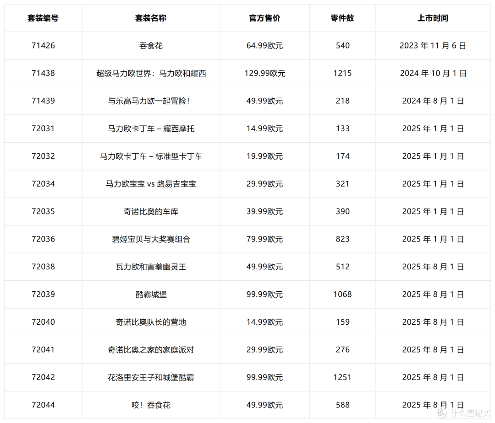The height and width of the screenshot is (423, 495).
Task: Click set name 马力欧卡丁车 – 标准型卡丁车
Action: [151, 156]
